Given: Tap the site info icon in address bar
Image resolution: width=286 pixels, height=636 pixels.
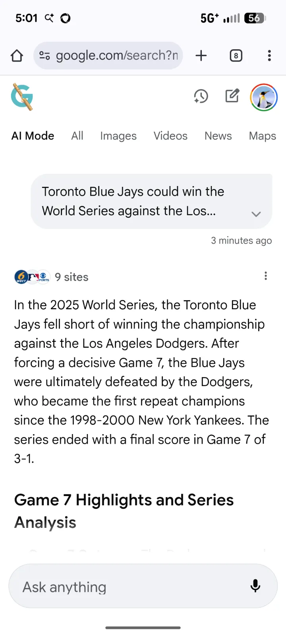Looking at the screenshot, I should 44,56.
